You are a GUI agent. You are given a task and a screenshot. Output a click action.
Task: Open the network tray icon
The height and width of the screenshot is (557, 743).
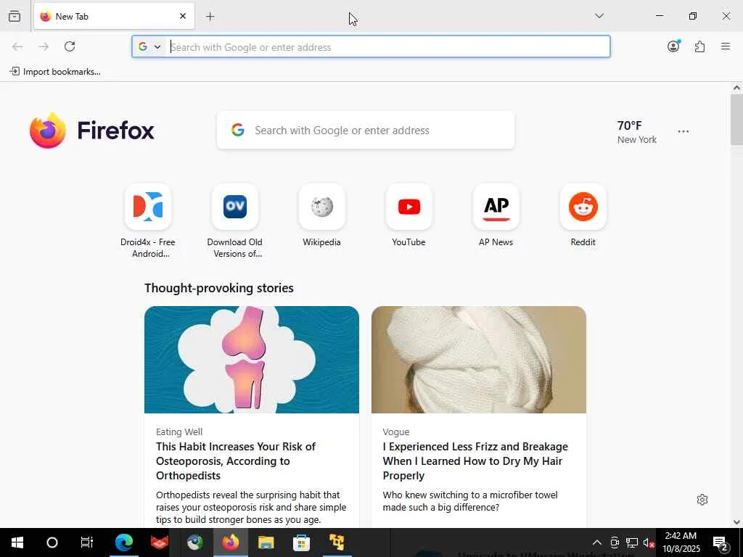(632, 542)
